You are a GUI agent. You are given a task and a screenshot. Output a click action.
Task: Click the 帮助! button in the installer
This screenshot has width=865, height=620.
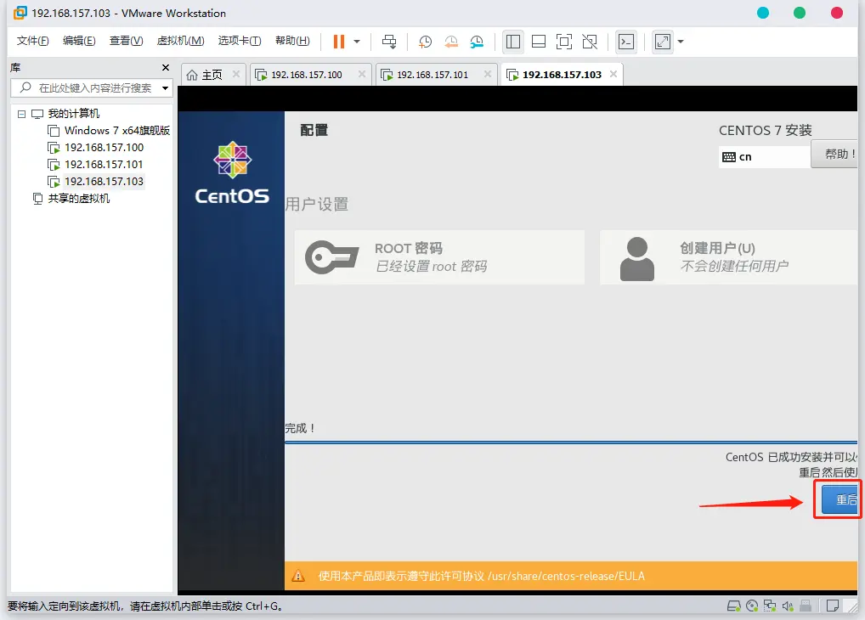point(834,154)
